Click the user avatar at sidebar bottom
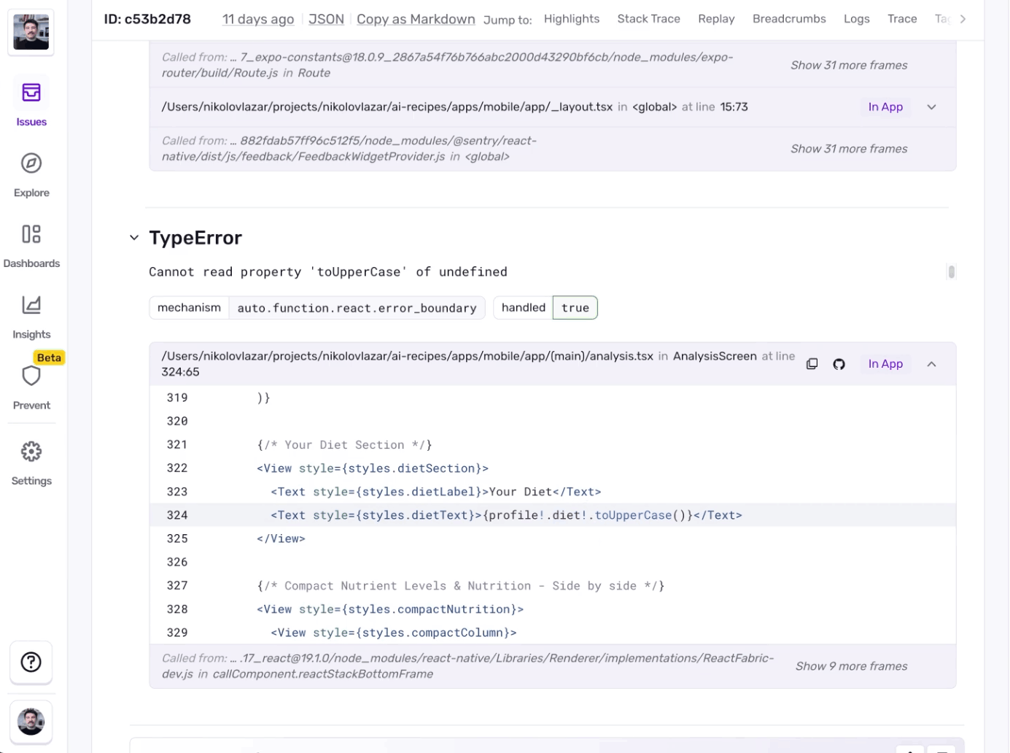The height and width of the screenshot is (753, 1010). pos(31,722)
